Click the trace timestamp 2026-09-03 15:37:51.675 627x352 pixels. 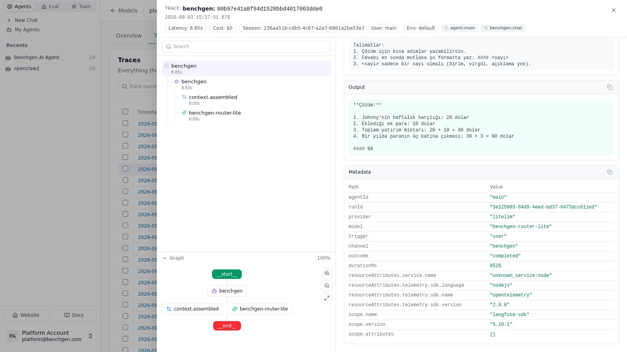[x=198, y=17]
